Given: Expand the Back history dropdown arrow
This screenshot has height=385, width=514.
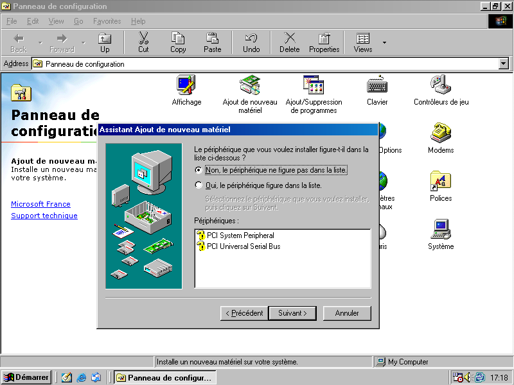Looking at the screenshot, I should click(x=40, y=43).
